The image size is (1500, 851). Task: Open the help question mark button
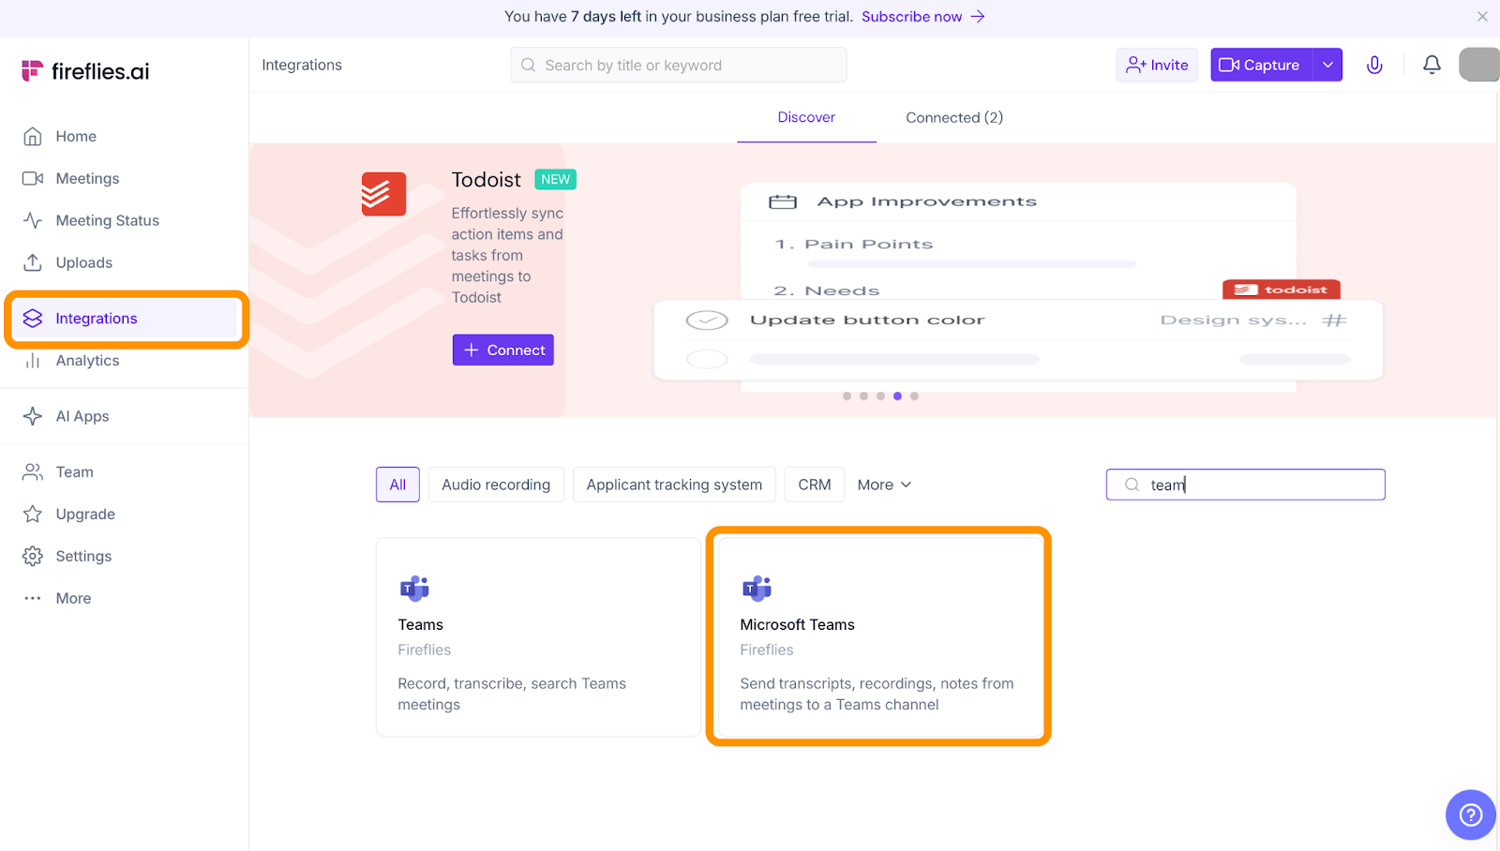1470,814
